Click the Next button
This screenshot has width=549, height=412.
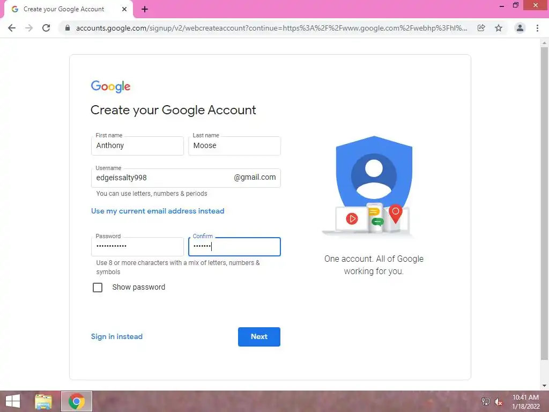point(259,337)
